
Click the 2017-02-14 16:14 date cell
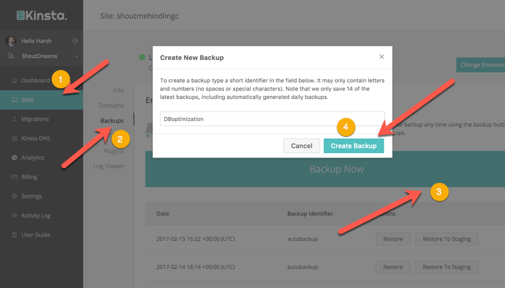[196, 267]
